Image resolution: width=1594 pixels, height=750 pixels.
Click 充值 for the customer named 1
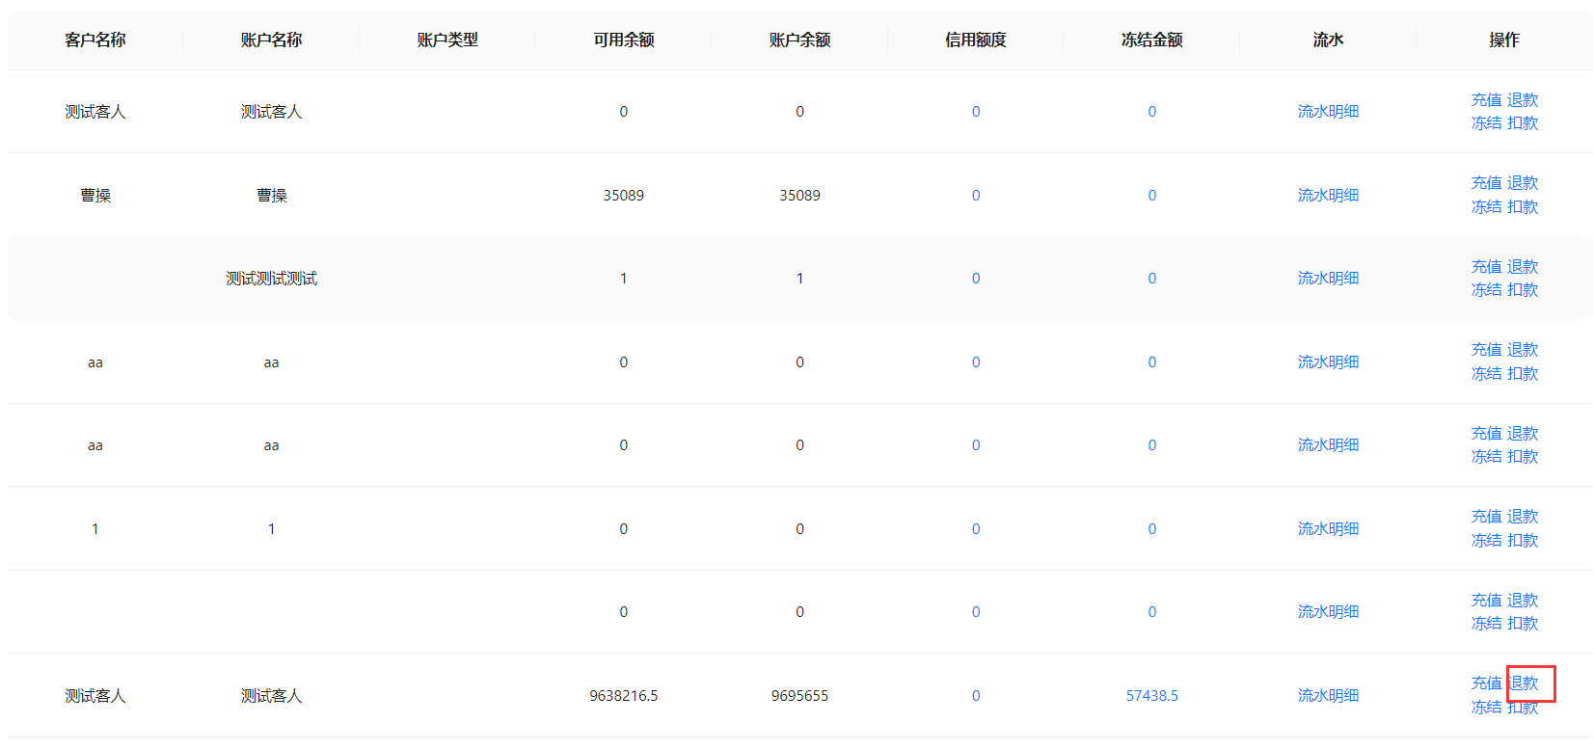1486,517
